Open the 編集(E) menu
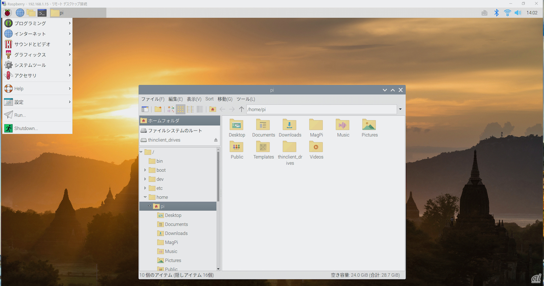Screen dimensions: 544x286 [x=175, y=99]
